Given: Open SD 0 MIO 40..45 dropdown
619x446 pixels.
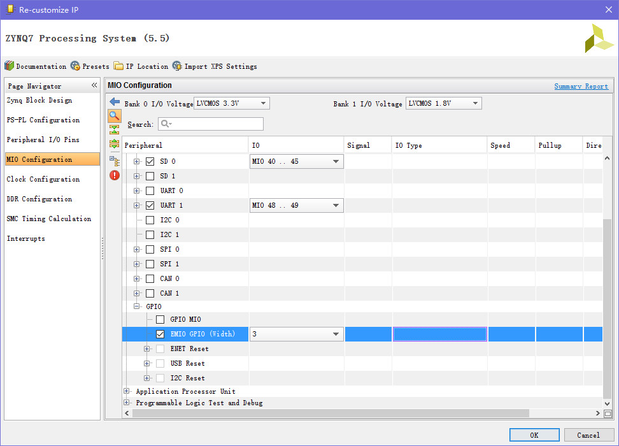Looking at the screenshot, I should (296, 161).
